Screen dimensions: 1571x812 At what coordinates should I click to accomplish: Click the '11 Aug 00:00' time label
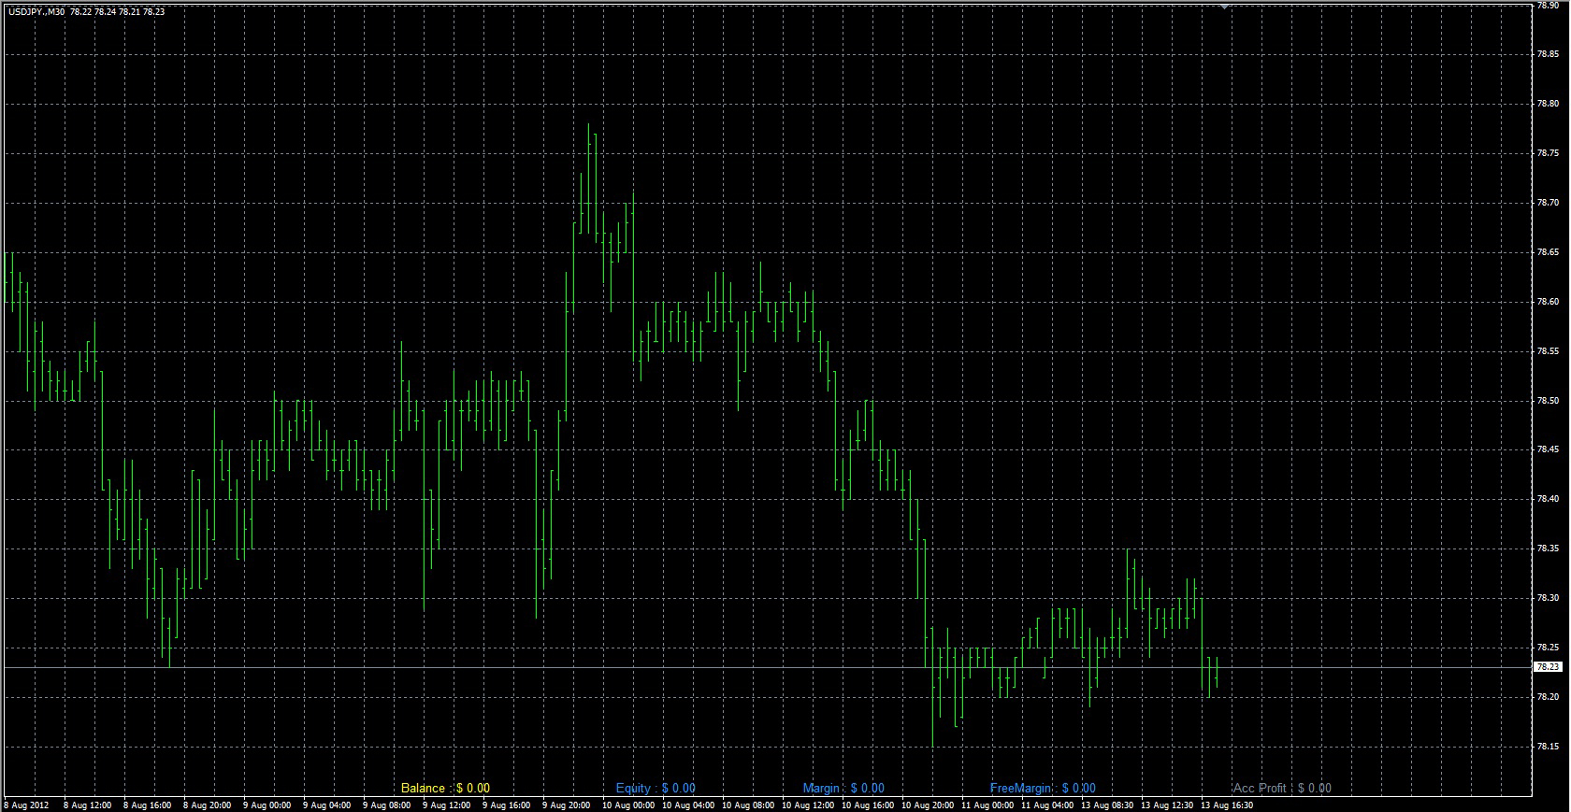click(987, 805)
